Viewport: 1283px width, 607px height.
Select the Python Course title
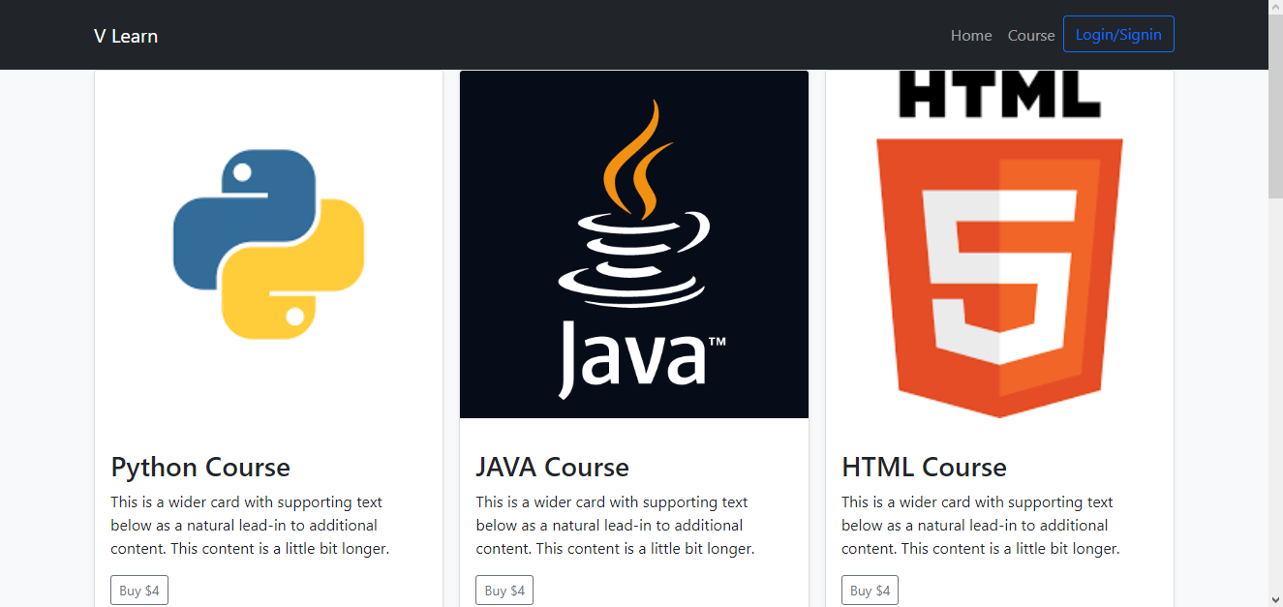[x=200, y=468]
